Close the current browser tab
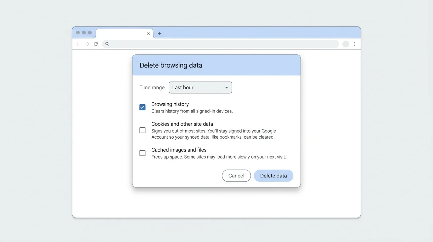The height and width of the screenshot is (242, 433). click(x=149, y=33)
